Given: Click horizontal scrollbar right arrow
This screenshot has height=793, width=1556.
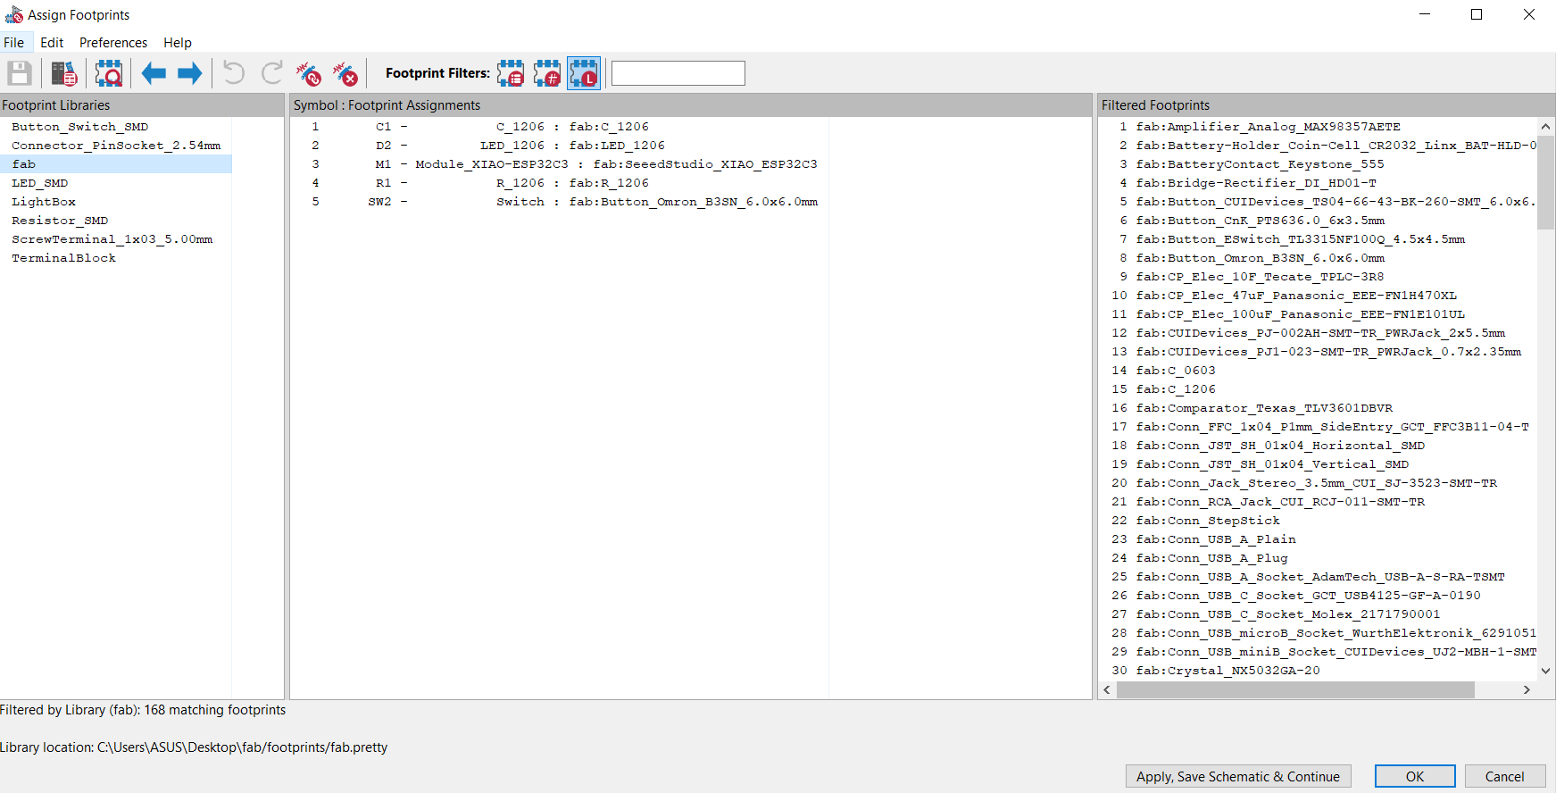Looking at the screenshot, I should pos(1527,689).
